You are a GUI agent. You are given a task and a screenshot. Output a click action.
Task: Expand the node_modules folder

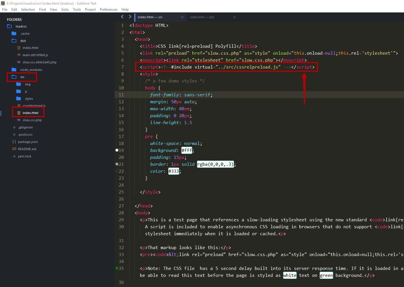(14, 70)
